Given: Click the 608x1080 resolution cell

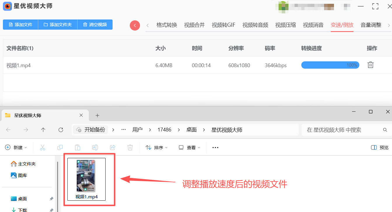Looking at the screenshot, I should (239, 65).
